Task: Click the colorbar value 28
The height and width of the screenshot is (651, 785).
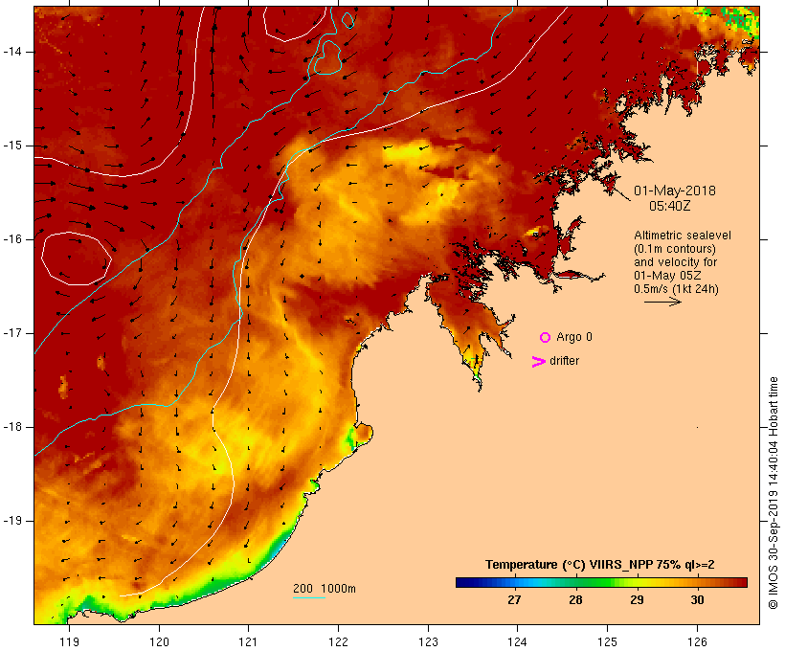Action: (x=575, y=599)
